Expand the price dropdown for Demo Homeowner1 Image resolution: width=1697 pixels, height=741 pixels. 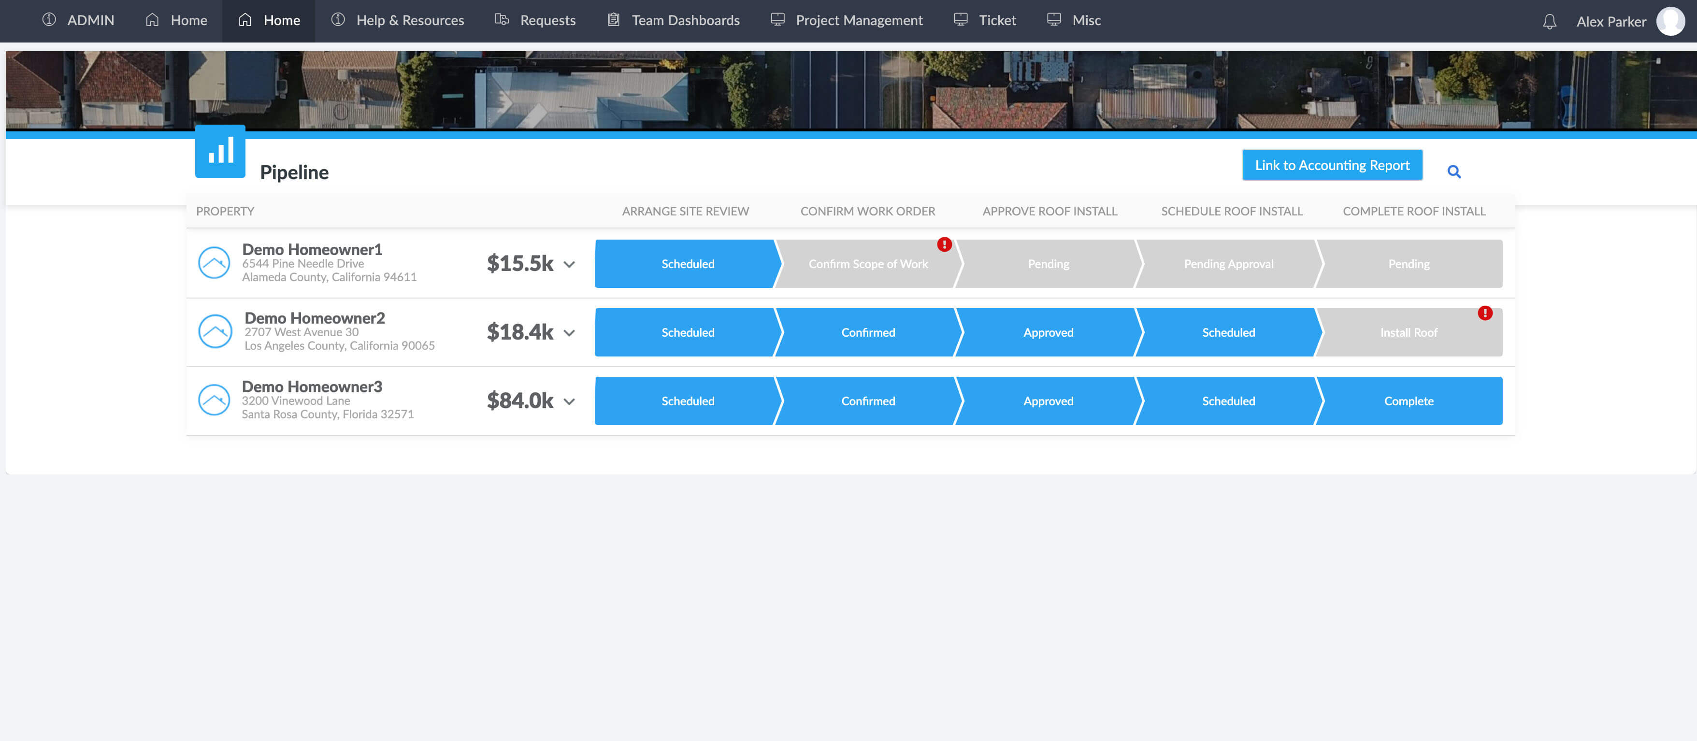569,265
